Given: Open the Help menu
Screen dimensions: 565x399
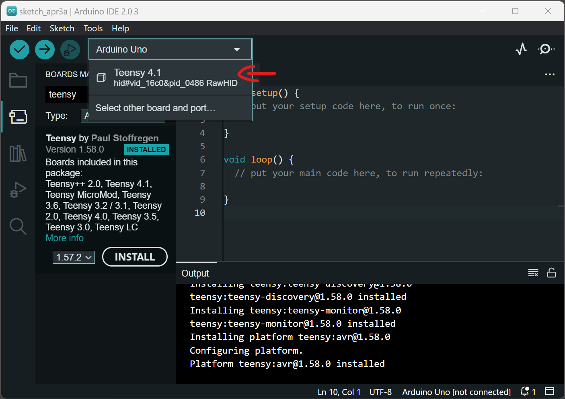Looking at the screenshot, I should 120,28.
